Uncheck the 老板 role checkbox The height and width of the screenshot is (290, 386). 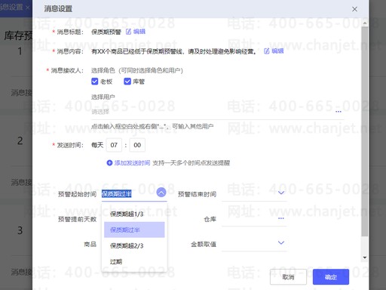[x=94, y=82]
